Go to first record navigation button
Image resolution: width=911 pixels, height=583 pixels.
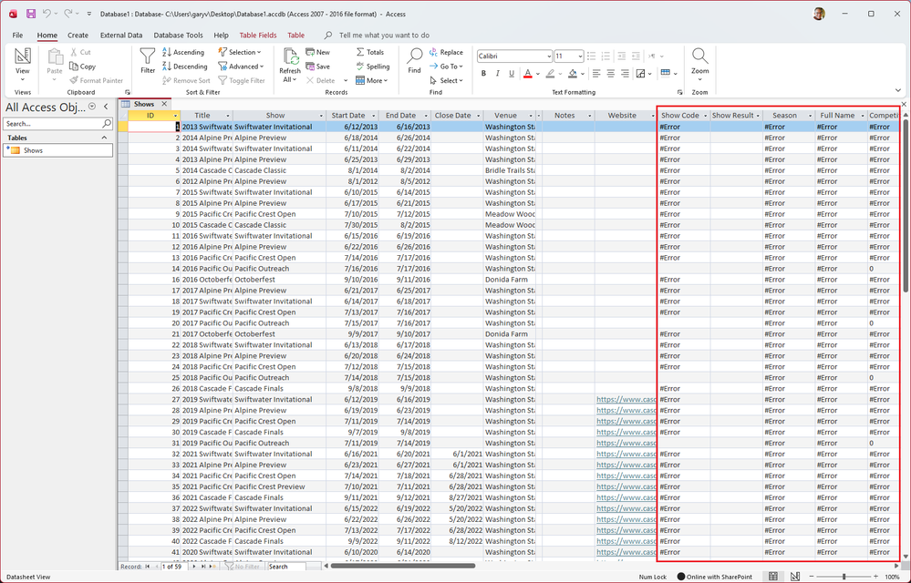tap(148, 567)
